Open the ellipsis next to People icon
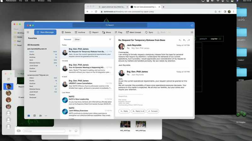252x141 pixels. pos(46,116)
